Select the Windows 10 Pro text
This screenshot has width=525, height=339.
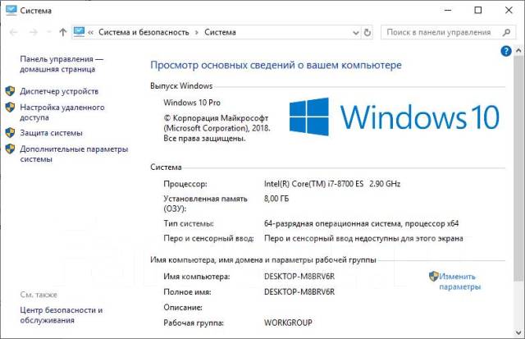click(x=192, y=103)
